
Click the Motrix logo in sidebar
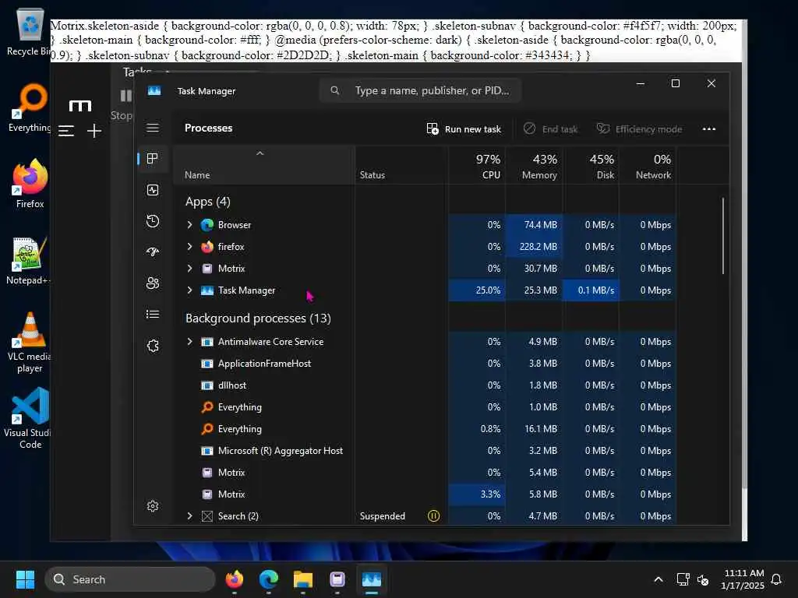(x=80, y=106)
